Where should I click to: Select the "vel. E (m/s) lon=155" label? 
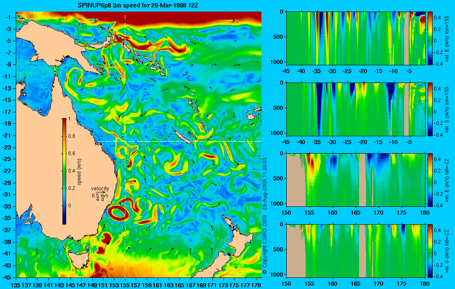coord(447,38)
